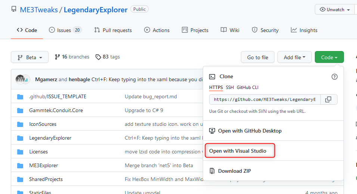This screenshot has width=357, height=194.
Task: Toggle the green Code dropdown
Action: (x=329, y=57)
